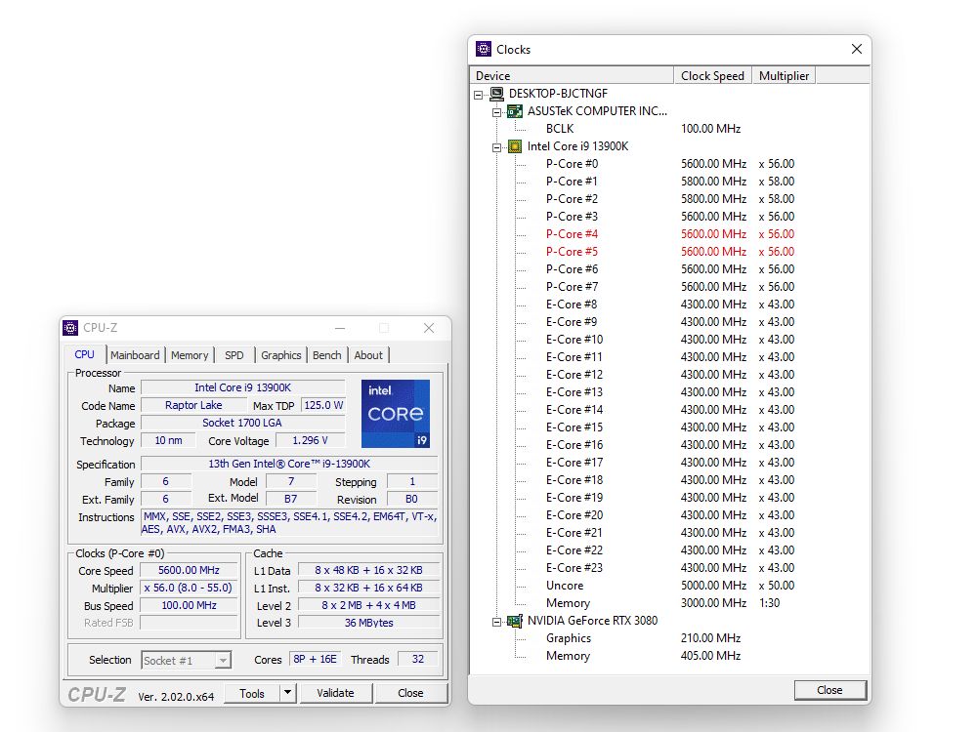Viewport: 977px width, 732px height.
Task: Click the Intel Core i9 13900K chip icon
Action: click(x=515, y=146)
